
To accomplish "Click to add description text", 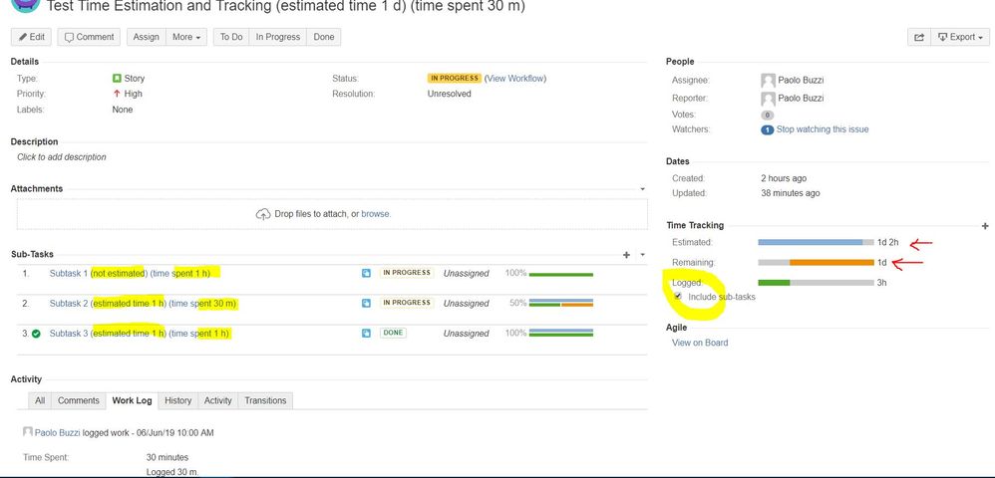I will (x=62, y=157).
